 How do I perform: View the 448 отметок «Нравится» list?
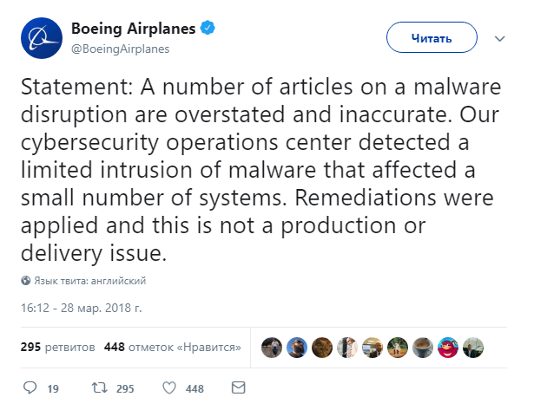coord(172,347)
